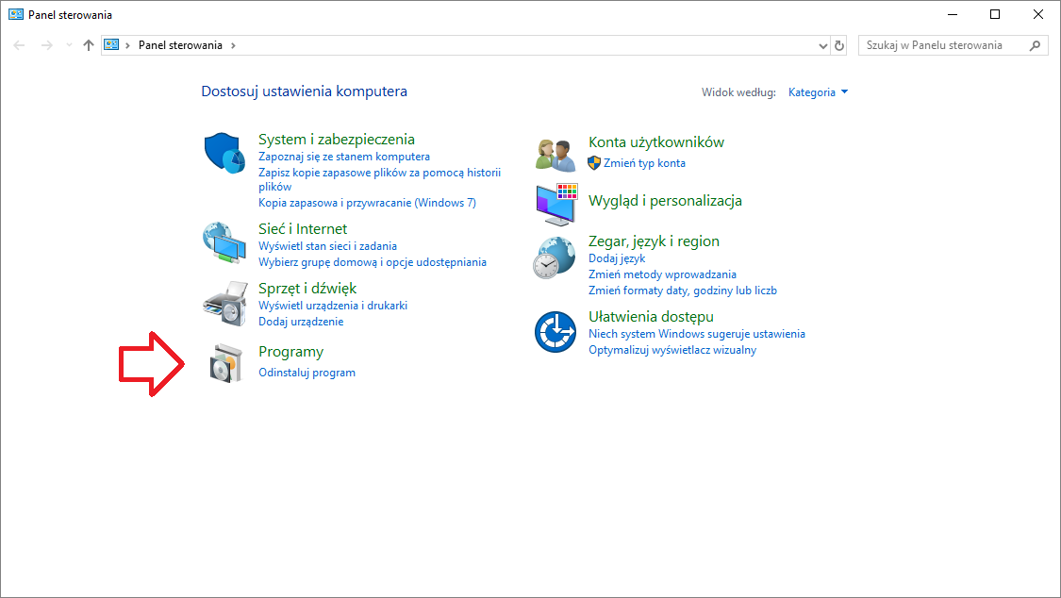Image resolution: width=1061 pixels, height=598 pixels.
Task: Maximize the Panel sterowania window
Action: pos(995,14)
